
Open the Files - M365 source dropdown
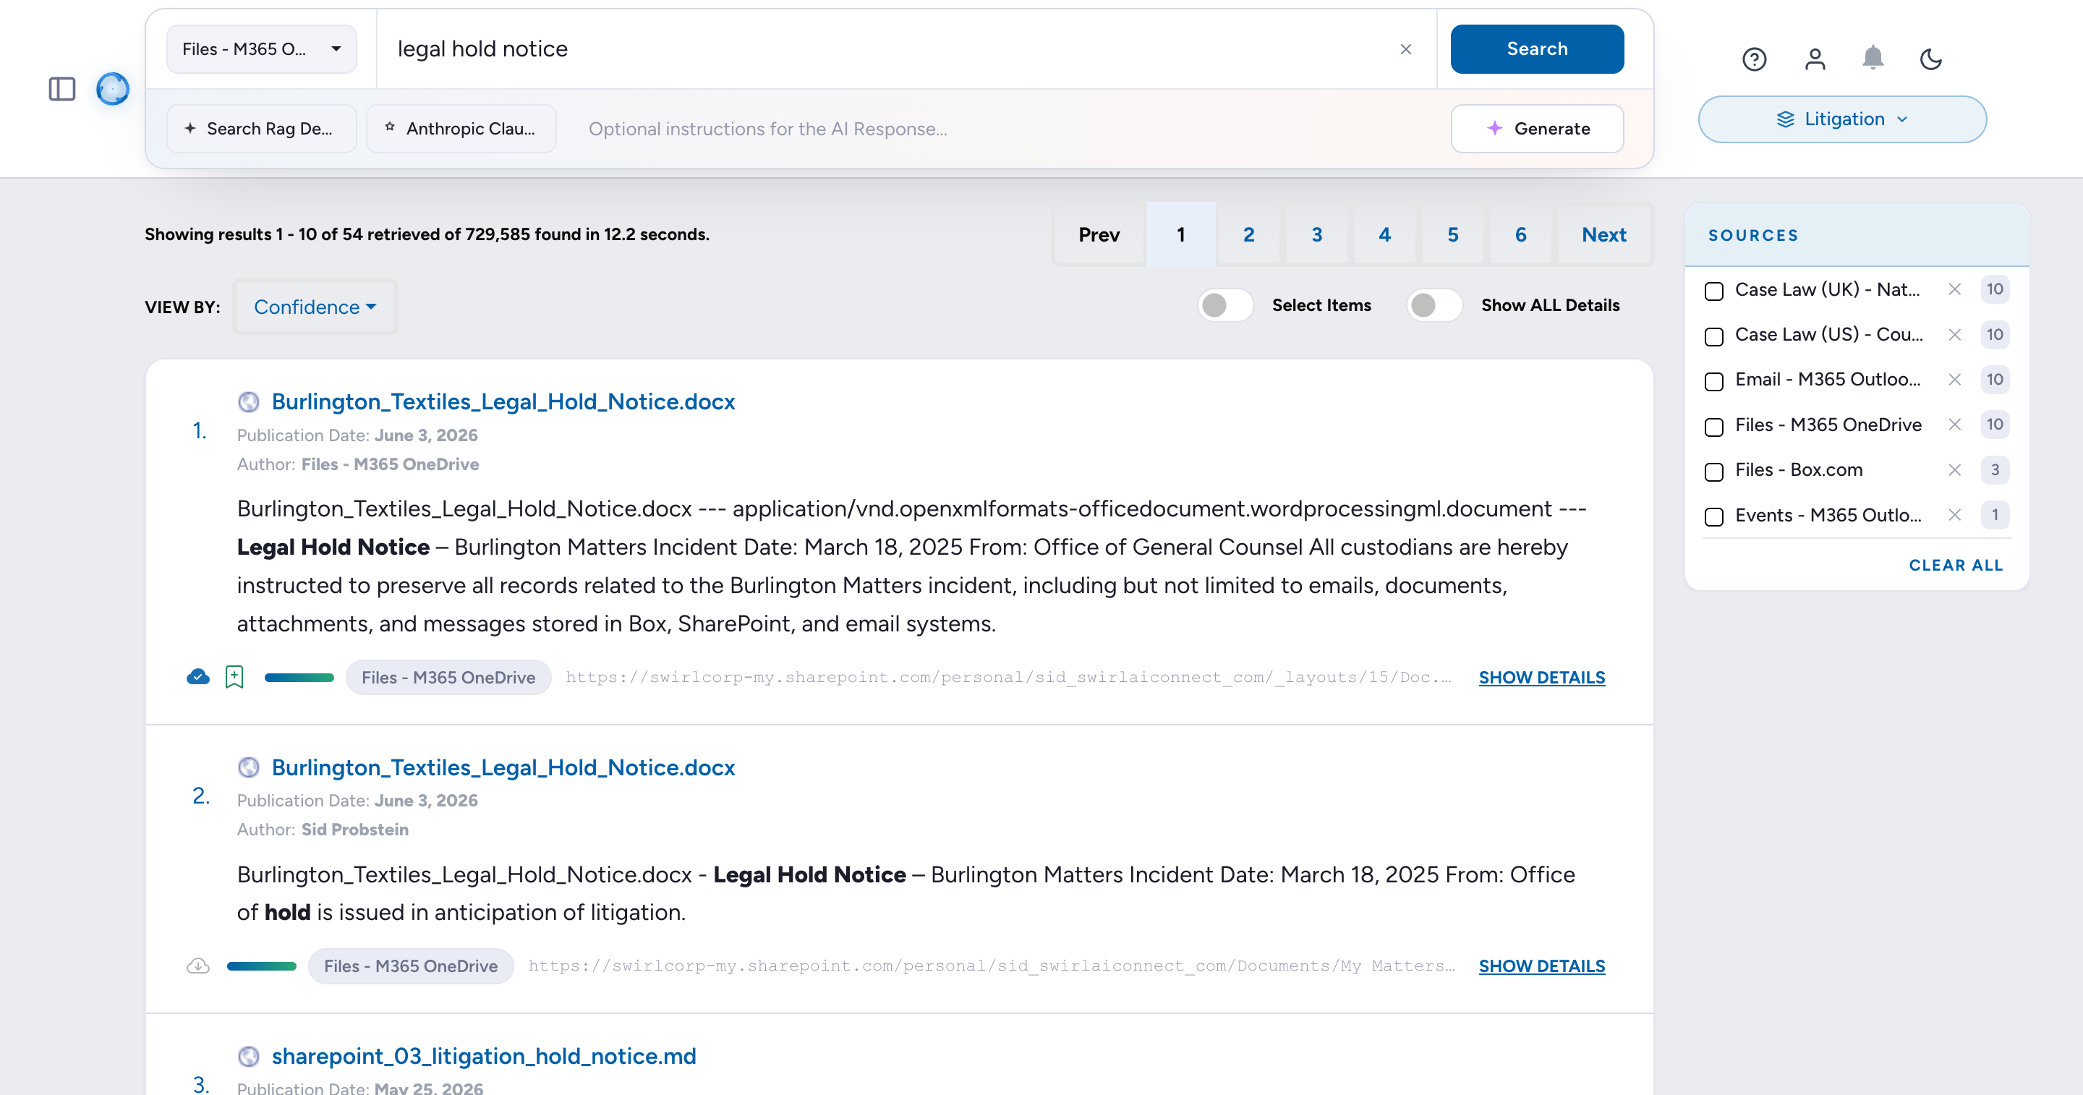(x=261, y=49)
